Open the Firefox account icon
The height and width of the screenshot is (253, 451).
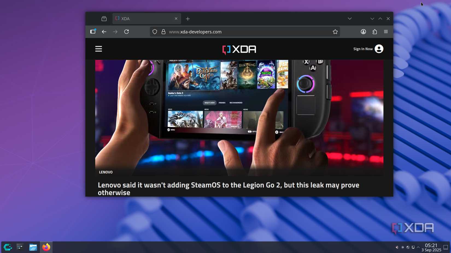click(x=363, y=32)
